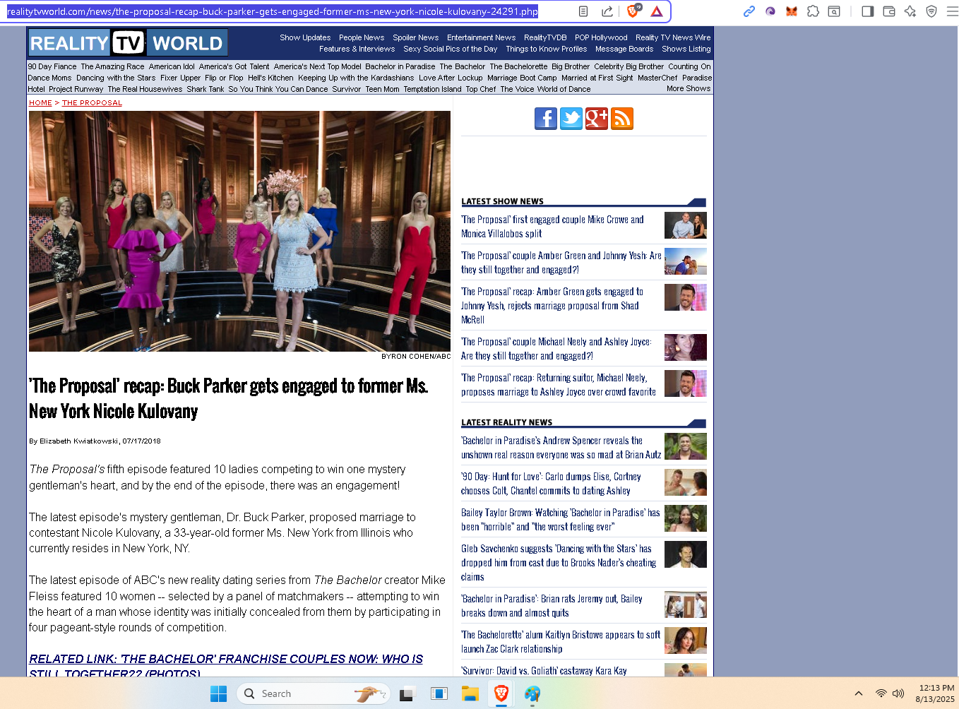Open Entertainment News menu item
This screenshot has height=709, width=959.
(x=482, y=37)
